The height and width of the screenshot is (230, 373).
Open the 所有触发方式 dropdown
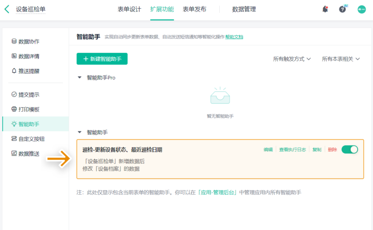pos(292,59)
